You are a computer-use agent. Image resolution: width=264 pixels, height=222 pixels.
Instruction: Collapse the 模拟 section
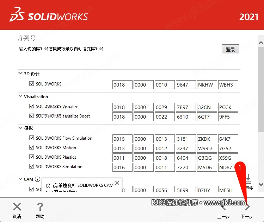[x=20, y=128]
